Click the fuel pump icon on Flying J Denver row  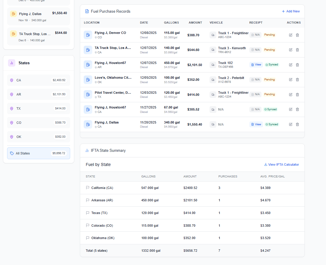pos(88,35)
